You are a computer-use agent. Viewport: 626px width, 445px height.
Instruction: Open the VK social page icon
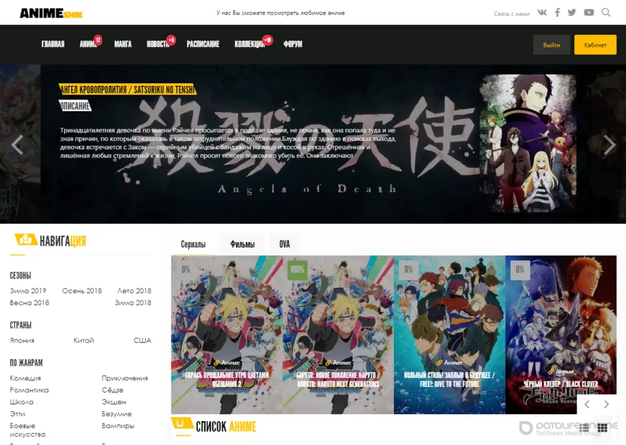[541, 13]
